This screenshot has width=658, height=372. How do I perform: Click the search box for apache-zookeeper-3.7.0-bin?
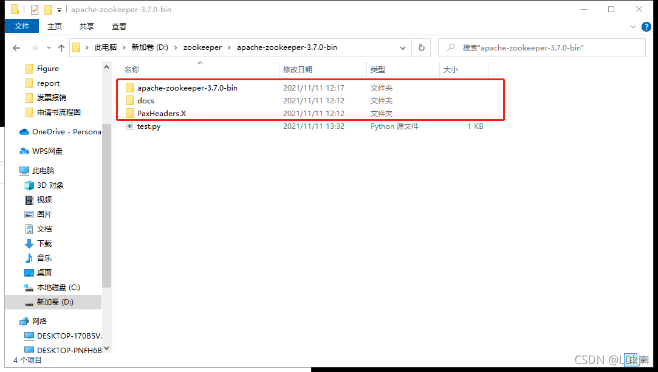click(x=542, y=48)
